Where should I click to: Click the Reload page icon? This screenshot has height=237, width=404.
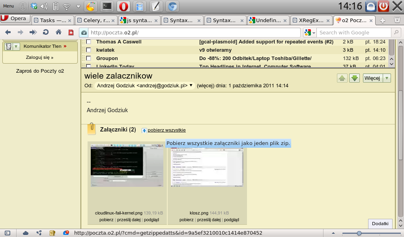[x=46, y=32]
